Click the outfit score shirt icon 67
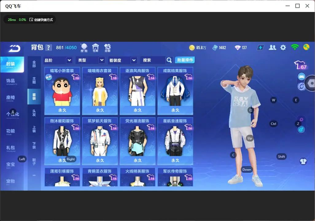 click(300, 65)
